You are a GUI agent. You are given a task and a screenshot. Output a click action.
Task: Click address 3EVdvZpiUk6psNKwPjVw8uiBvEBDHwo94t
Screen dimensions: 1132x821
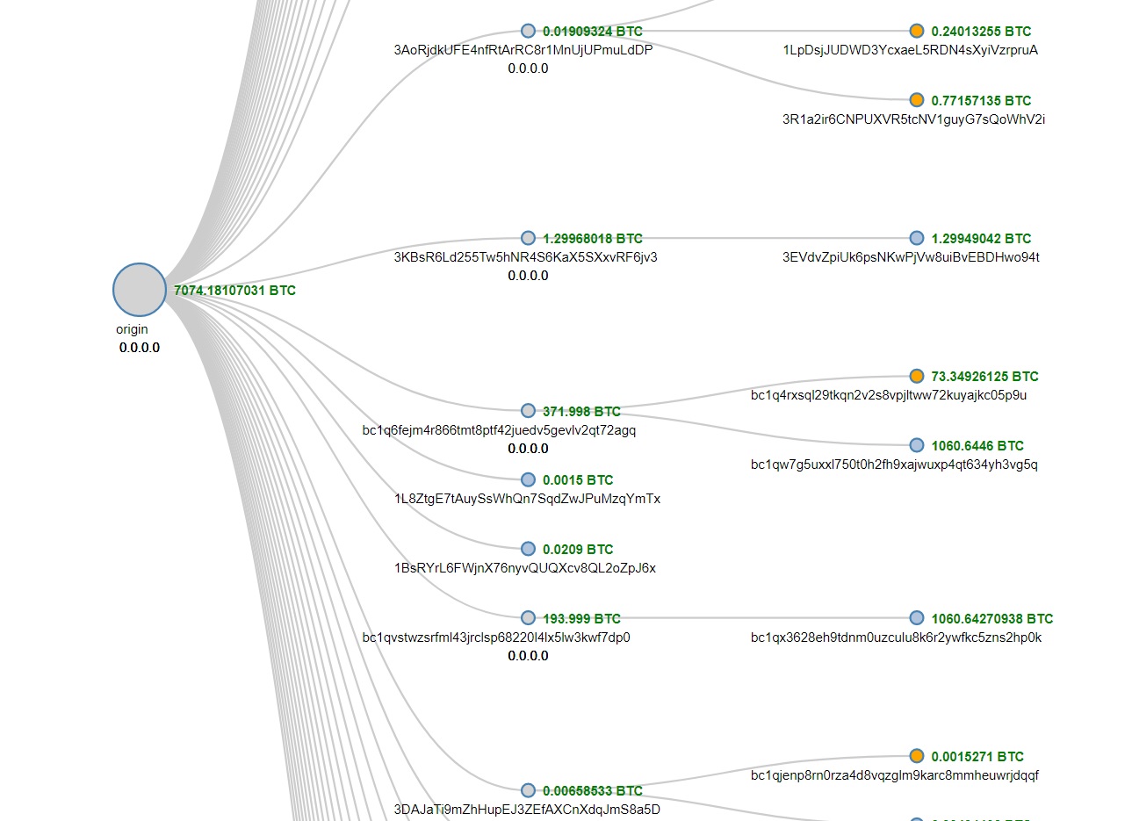point(912,257)
